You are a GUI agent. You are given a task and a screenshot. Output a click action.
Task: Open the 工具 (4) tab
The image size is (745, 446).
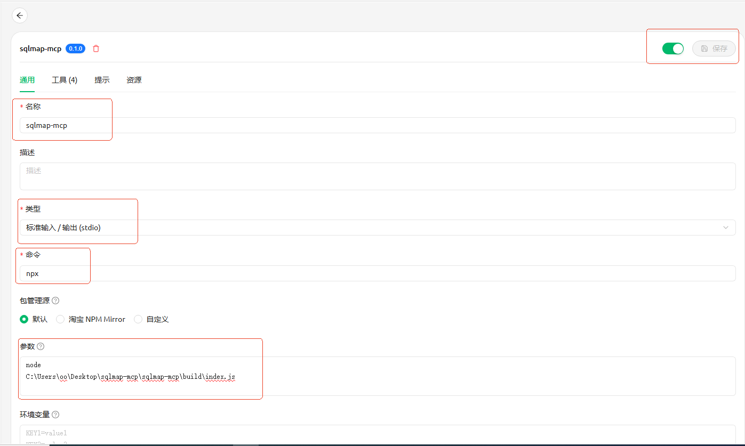65,80
